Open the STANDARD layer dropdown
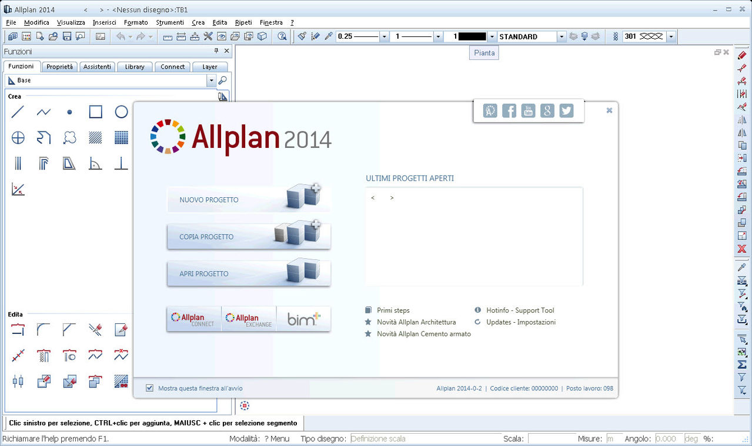This screenshot has width=752, height=446. tap(562, 36)
